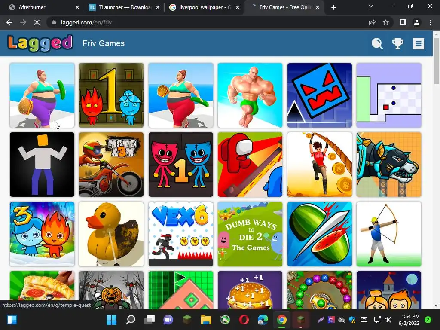This screenshot has width=440, height=330.
Task: Launch Opera from the taskbar
Action: (244, 320)
